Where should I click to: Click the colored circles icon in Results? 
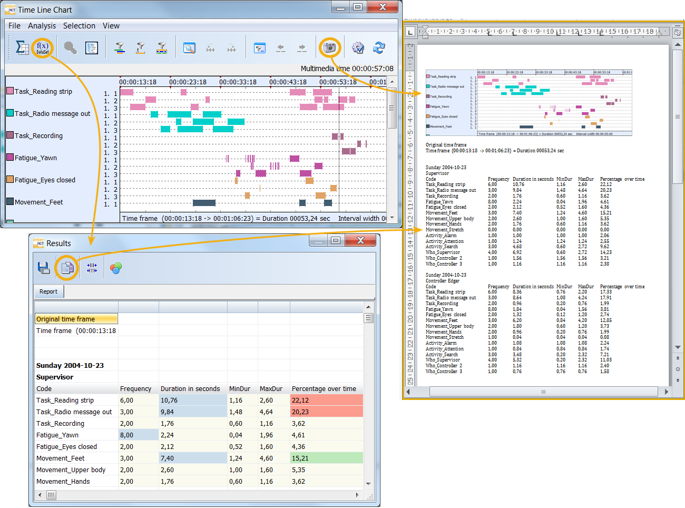(116, 268)
